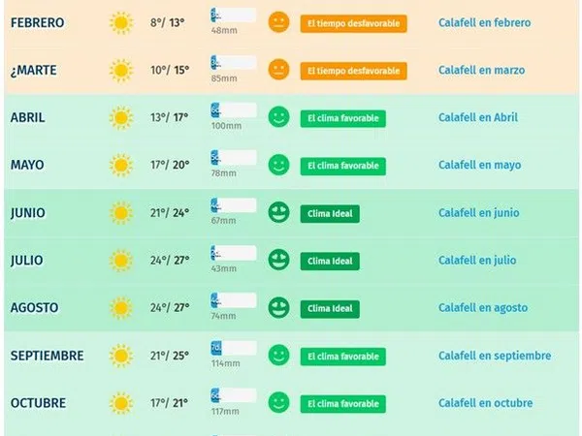This screenshot has width=582, height=436.
Task: Click the 'El clima favorable' badge for MAYO
Action: (x=343, y=166)
